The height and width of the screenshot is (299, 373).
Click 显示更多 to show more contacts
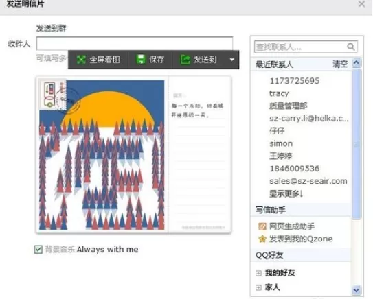(x=286, y=194)
